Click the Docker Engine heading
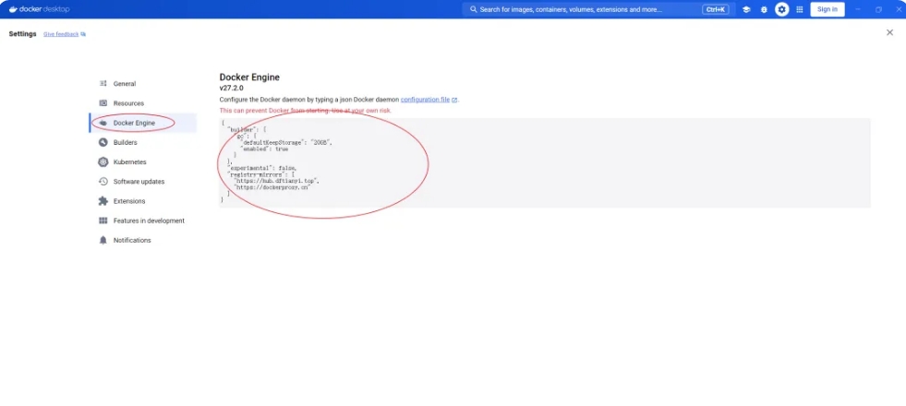 pos(249,77)
